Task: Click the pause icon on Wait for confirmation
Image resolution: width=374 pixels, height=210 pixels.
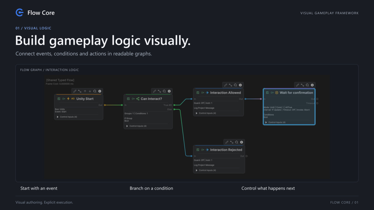Action: click(277, 92)
